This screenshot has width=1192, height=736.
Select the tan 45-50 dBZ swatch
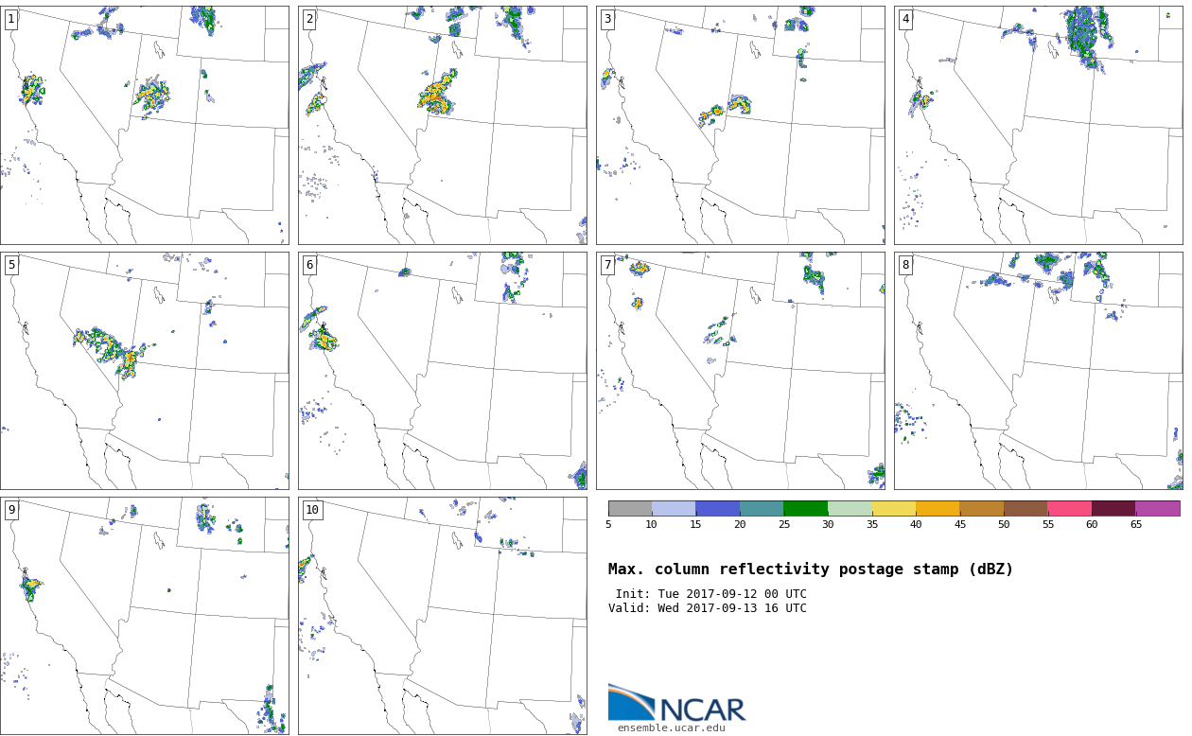[982, 508]
